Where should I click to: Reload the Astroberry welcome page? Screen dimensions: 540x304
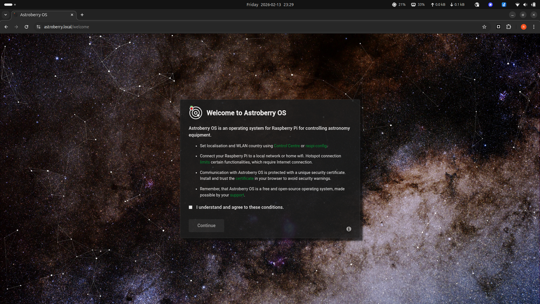point(26,26)
